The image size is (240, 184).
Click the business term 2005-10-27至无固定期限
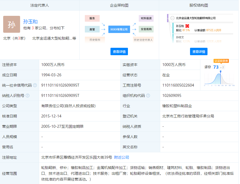point(62,126)
